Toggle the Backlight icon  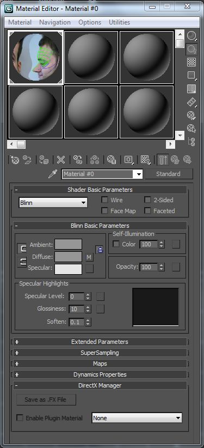(x=191, y=50)
